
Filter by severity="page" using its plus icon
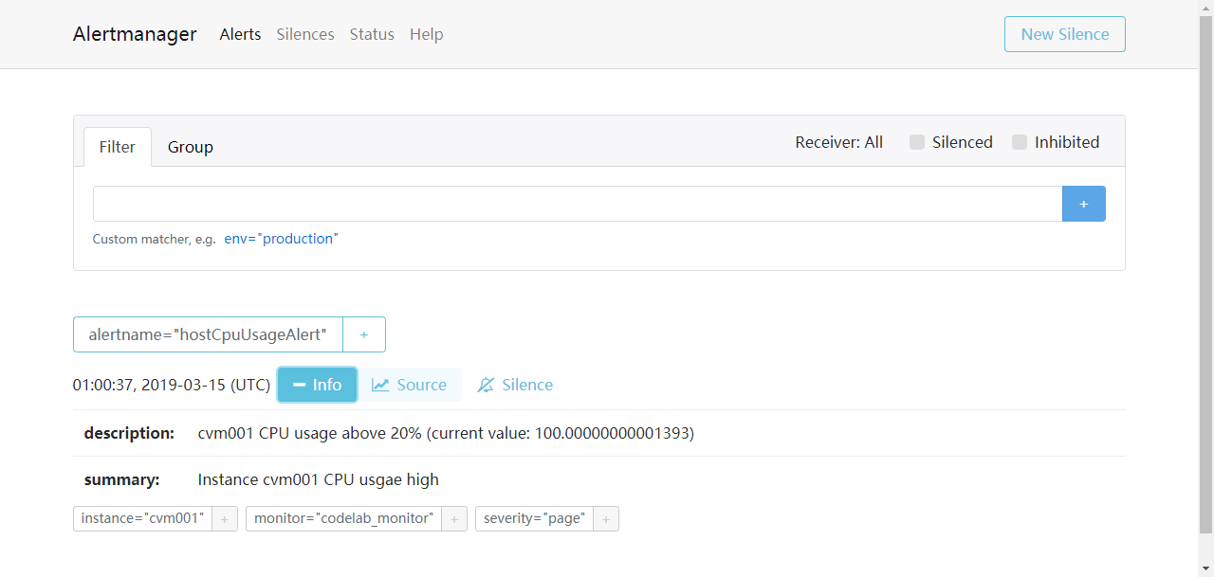coord(606,518)
